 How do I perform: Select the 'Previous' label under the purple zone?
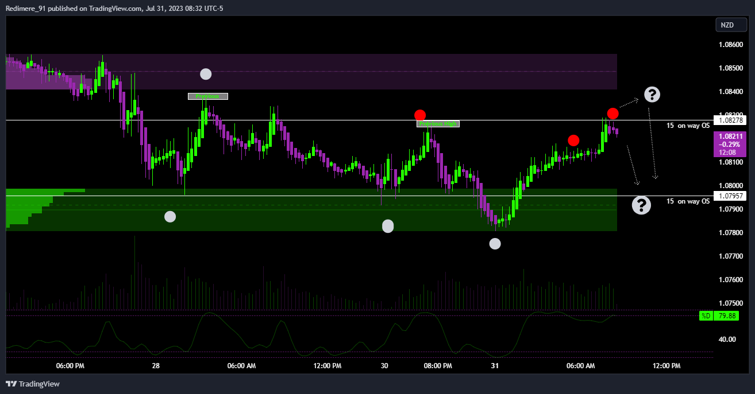tap(208, 96)
